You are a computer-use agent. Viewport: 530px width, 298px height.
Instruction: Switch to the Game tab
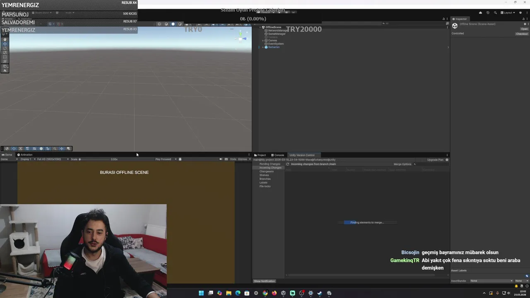(7, 155)
